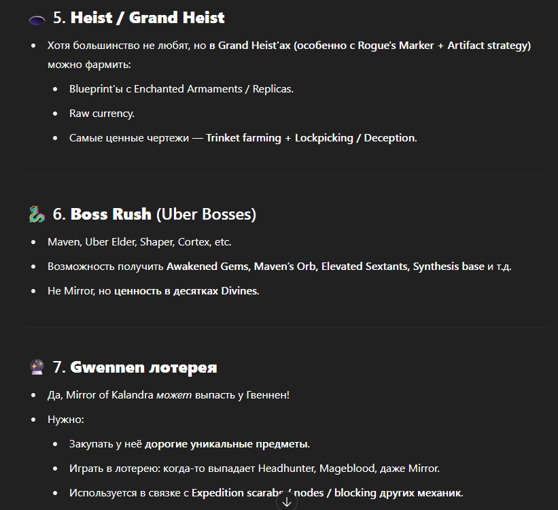
Task: Click the dragon emoji icon beside Boss Rush
Action: point(37,214)
